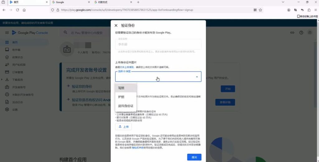Expand the 选择 ID 类型 dropdown arrow
Viewport: 319px width, 162px height.
click(x=197, y=77)
